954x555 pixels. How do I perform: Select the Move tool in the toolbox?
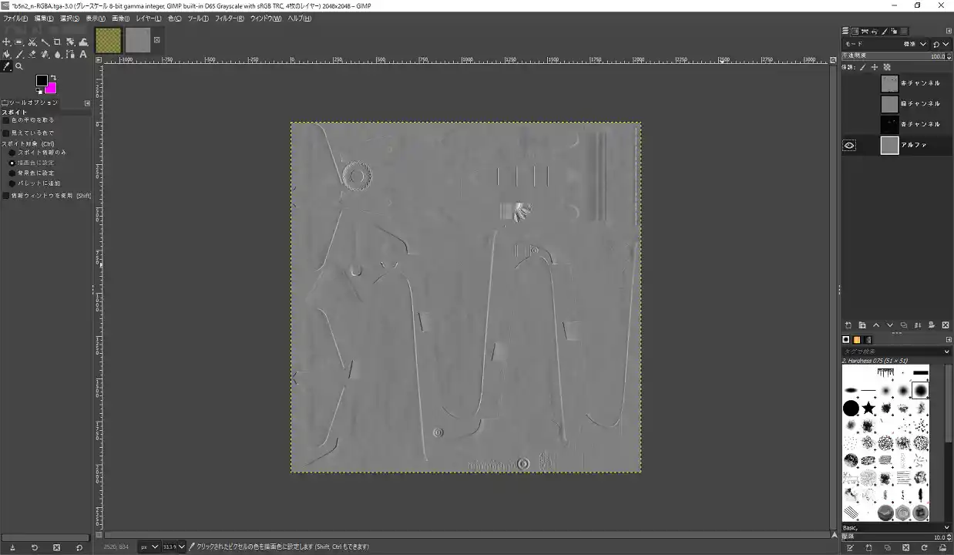7,42
